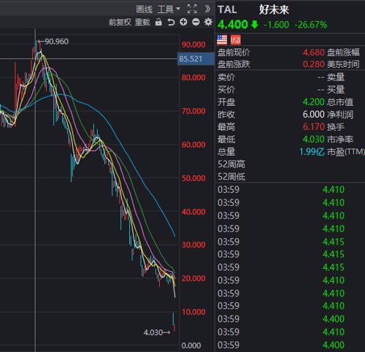Toggle fullscreen chart icon

(192, 9)
